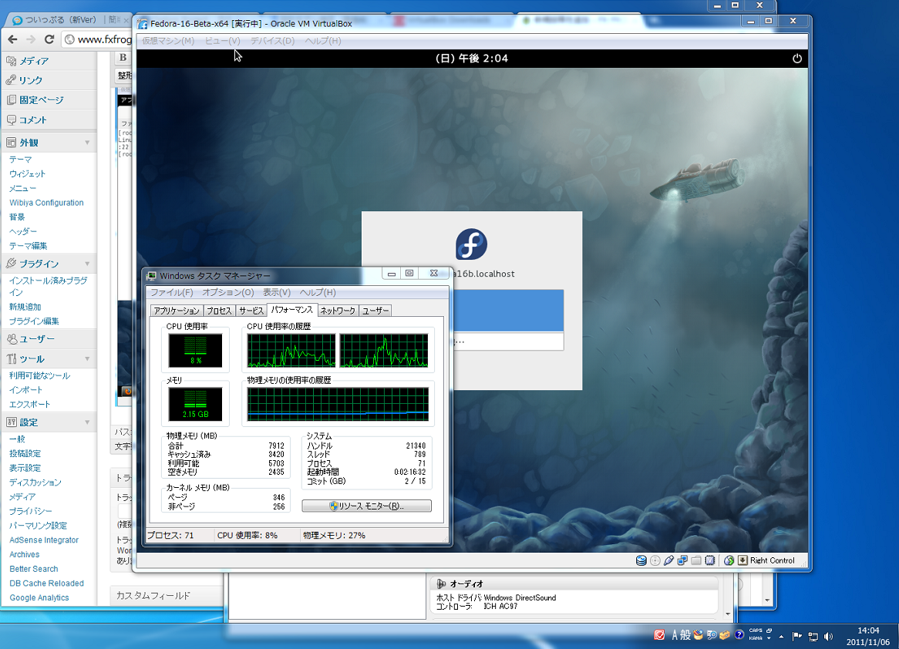
Task: Collapse the 設定 sidebar section arrow
Action: [x=87, y=422]
